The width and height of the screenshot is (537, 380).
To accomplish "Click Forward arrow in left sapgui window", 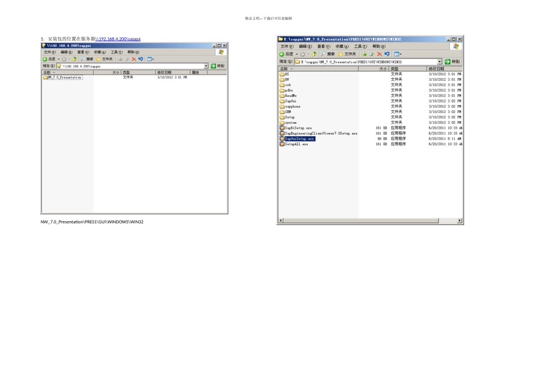I will 64,59.
